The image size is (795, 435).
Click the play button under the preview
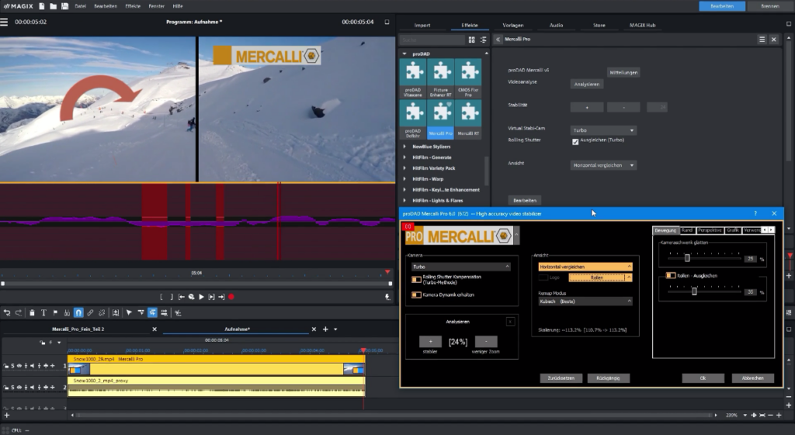tap(201, 297)
